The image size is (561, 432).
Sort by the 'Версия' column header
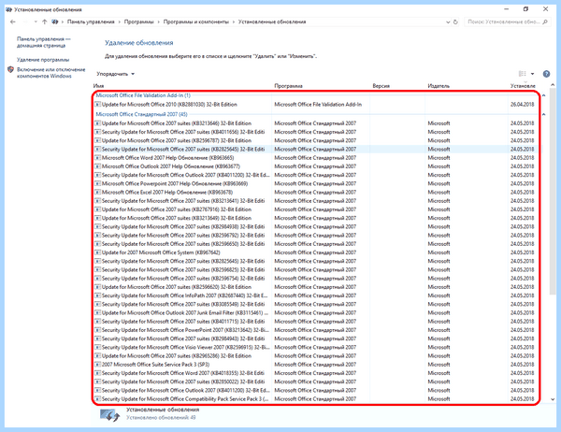tap(381, 86)
